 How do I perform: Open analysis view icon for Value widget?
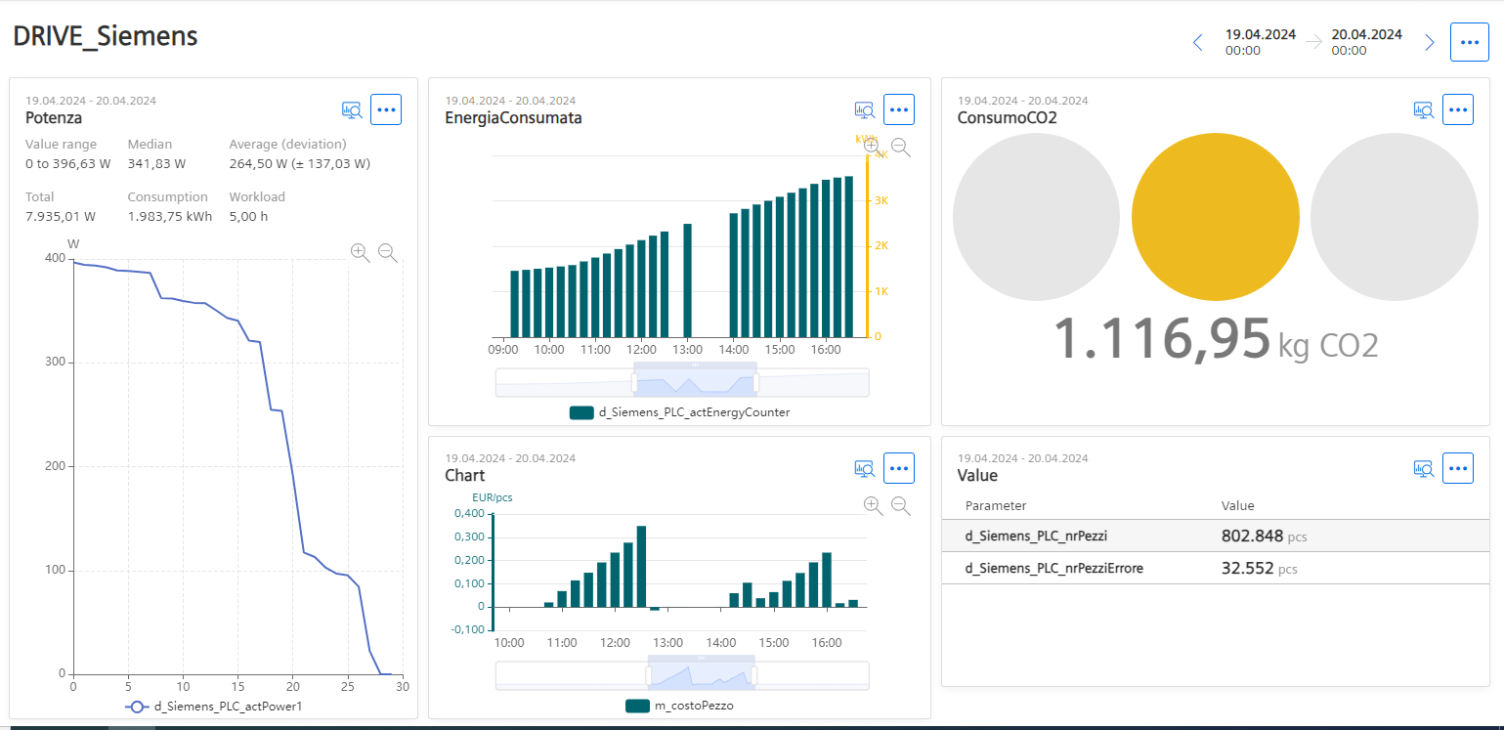tap(1423, 469)
